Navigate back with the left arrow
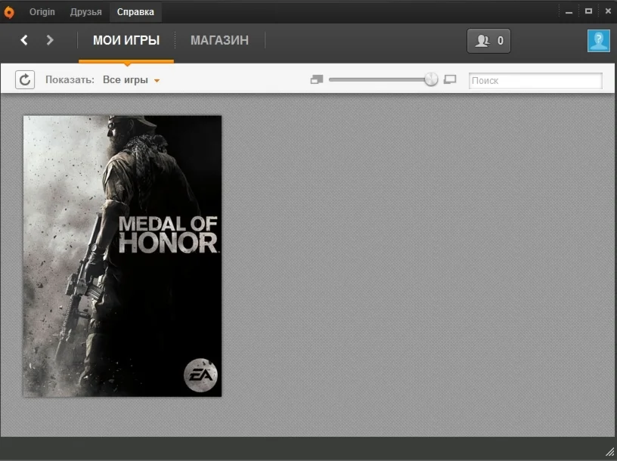The height and width of the screenshot is (461, 617). click(x=23, y=40)
